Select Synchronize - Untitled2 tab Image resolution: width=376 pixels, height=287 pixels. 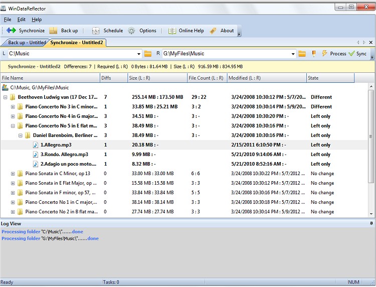tap(77, 43)
